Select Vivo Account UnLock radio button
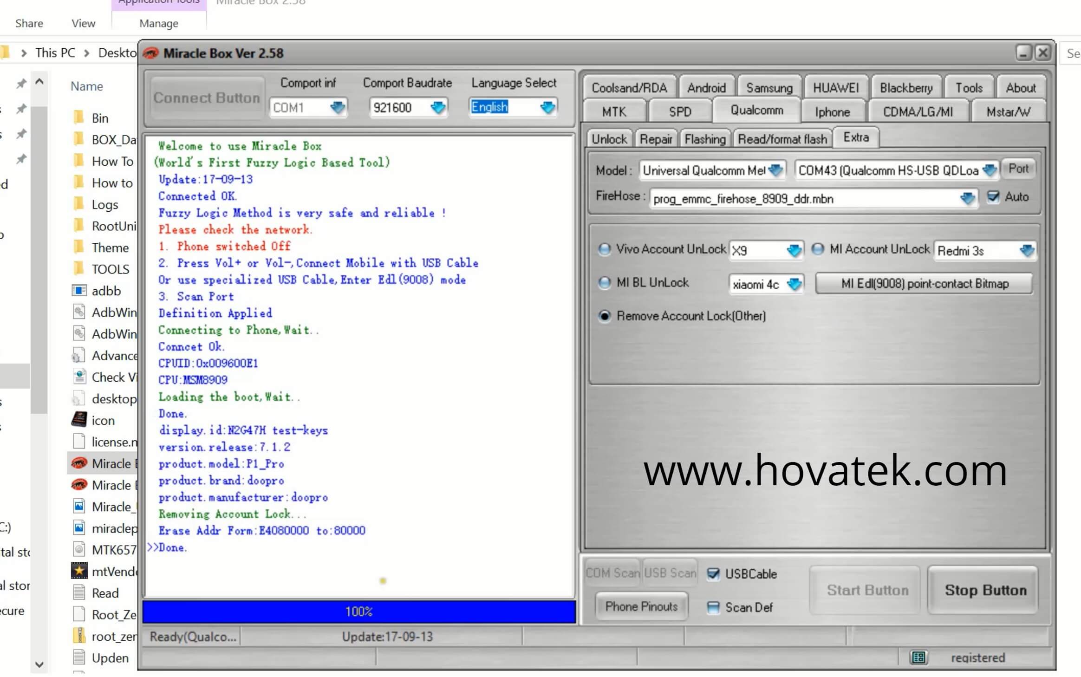The height and width of the screenshot is (677, 1081). 604,249
